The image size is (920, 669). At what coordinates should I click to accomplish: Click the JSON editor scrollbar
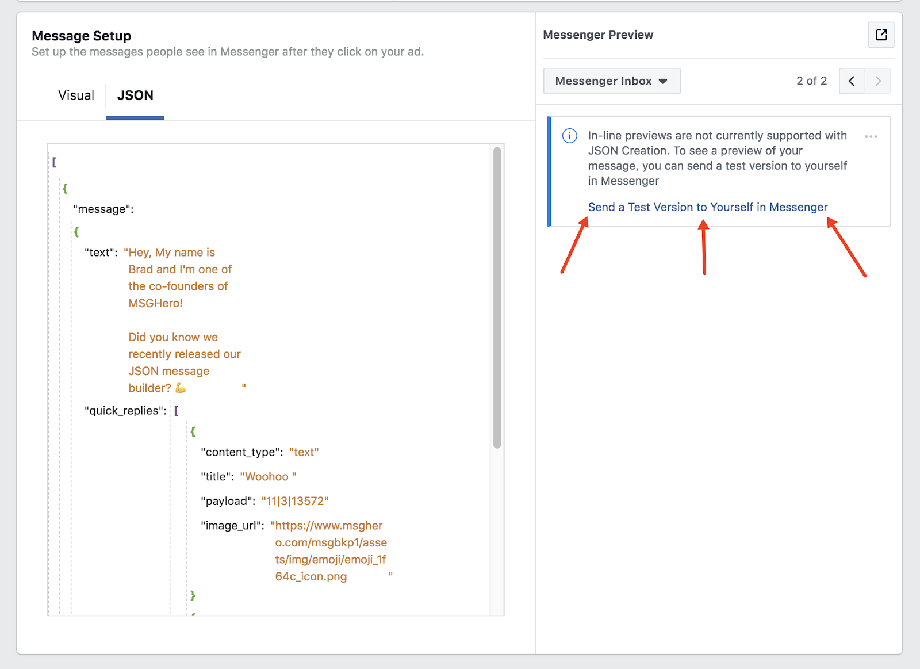[x=497, y=297]
